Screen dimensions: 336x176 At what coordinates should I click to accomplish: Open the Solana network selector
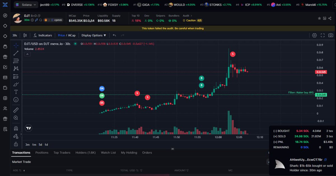26,5
